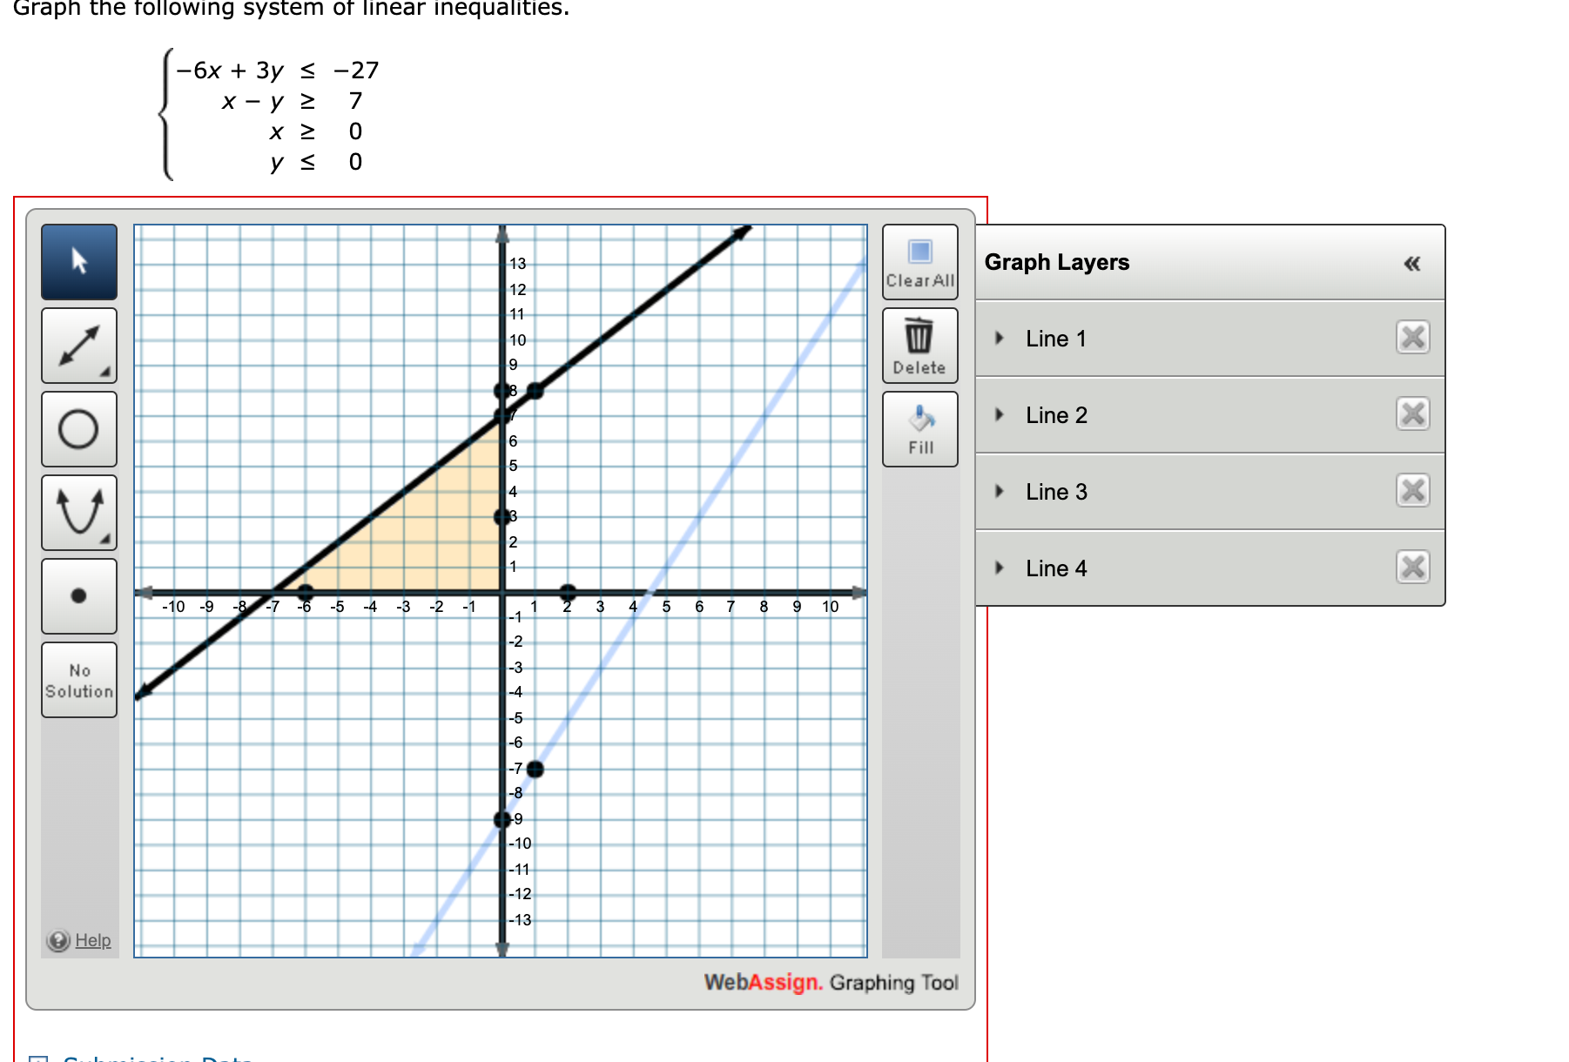Click the Delete trash icon

(919, 335)
